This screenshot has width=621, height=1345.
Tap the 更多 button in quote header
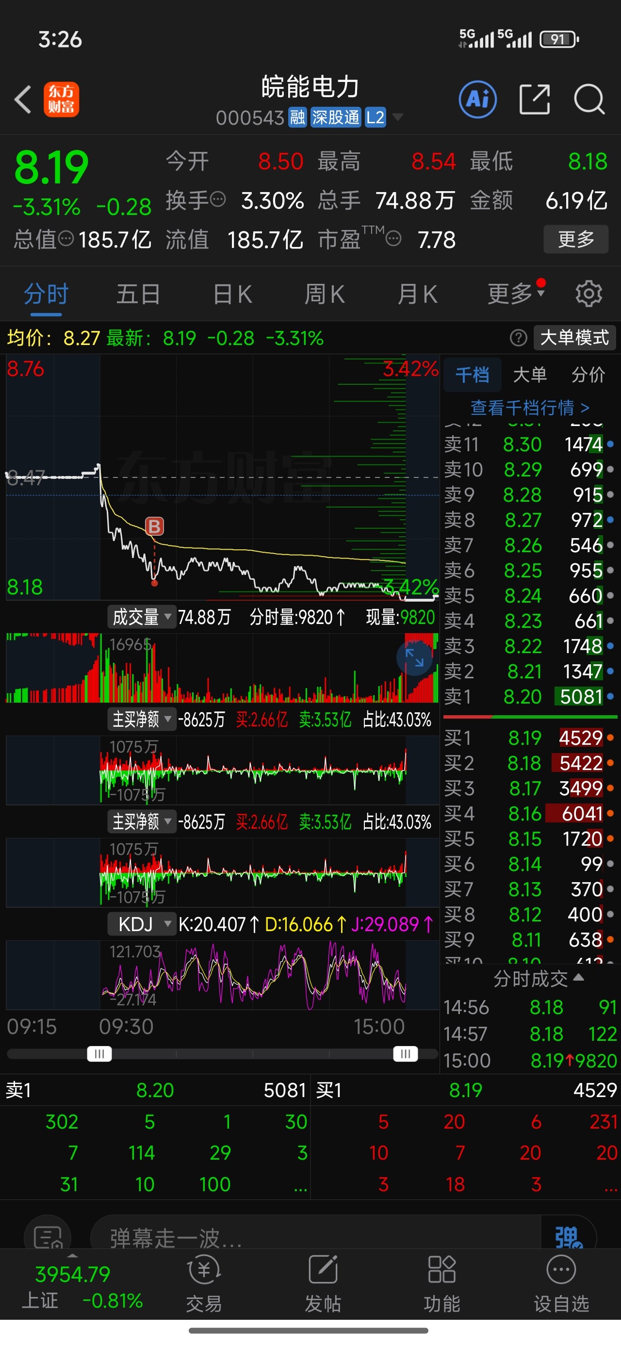pyautogui.click(x=575, y=239)
